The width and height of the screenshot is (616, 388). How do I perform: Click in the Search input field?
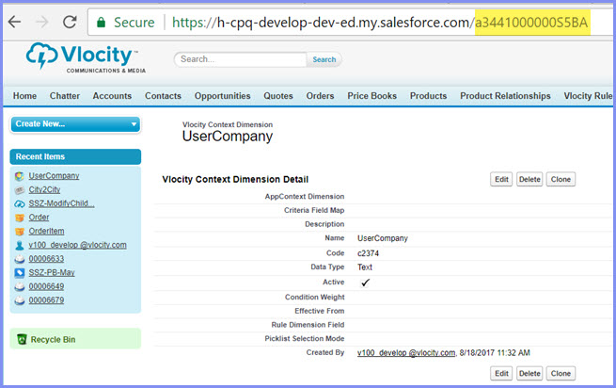[x=241, y=59]
